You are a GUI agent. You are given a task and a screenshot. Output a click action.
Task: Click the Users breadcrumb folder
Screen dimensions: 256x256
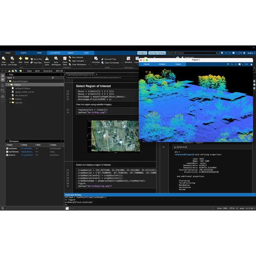point(29,71)
